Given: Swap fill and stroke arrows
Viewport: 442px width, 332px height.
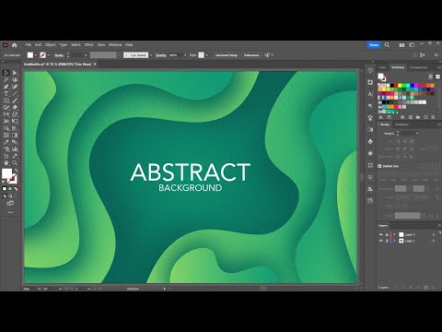Looking at the screenshot, I should [16, 170].
